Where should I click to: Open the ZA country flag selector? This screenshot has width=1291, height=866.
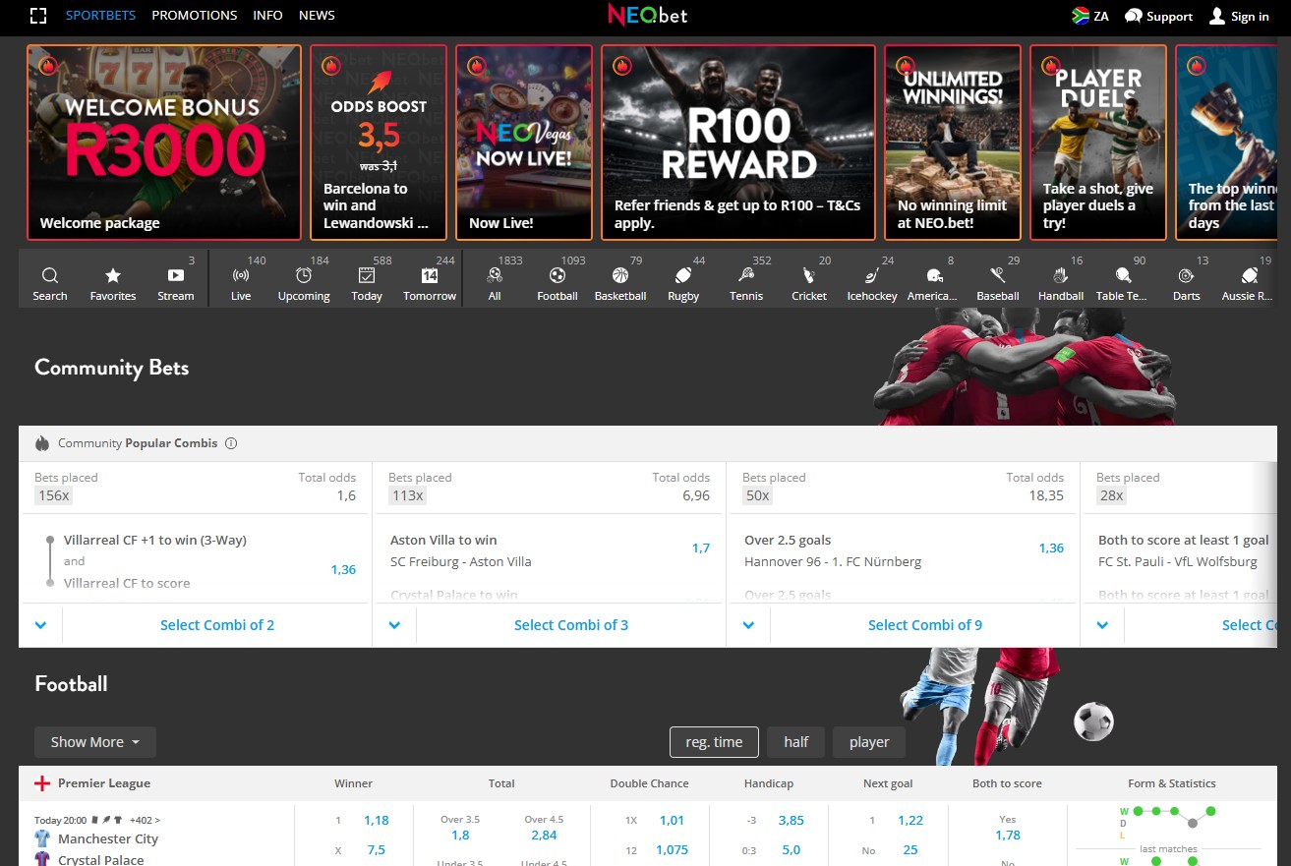coord(1090,16)
